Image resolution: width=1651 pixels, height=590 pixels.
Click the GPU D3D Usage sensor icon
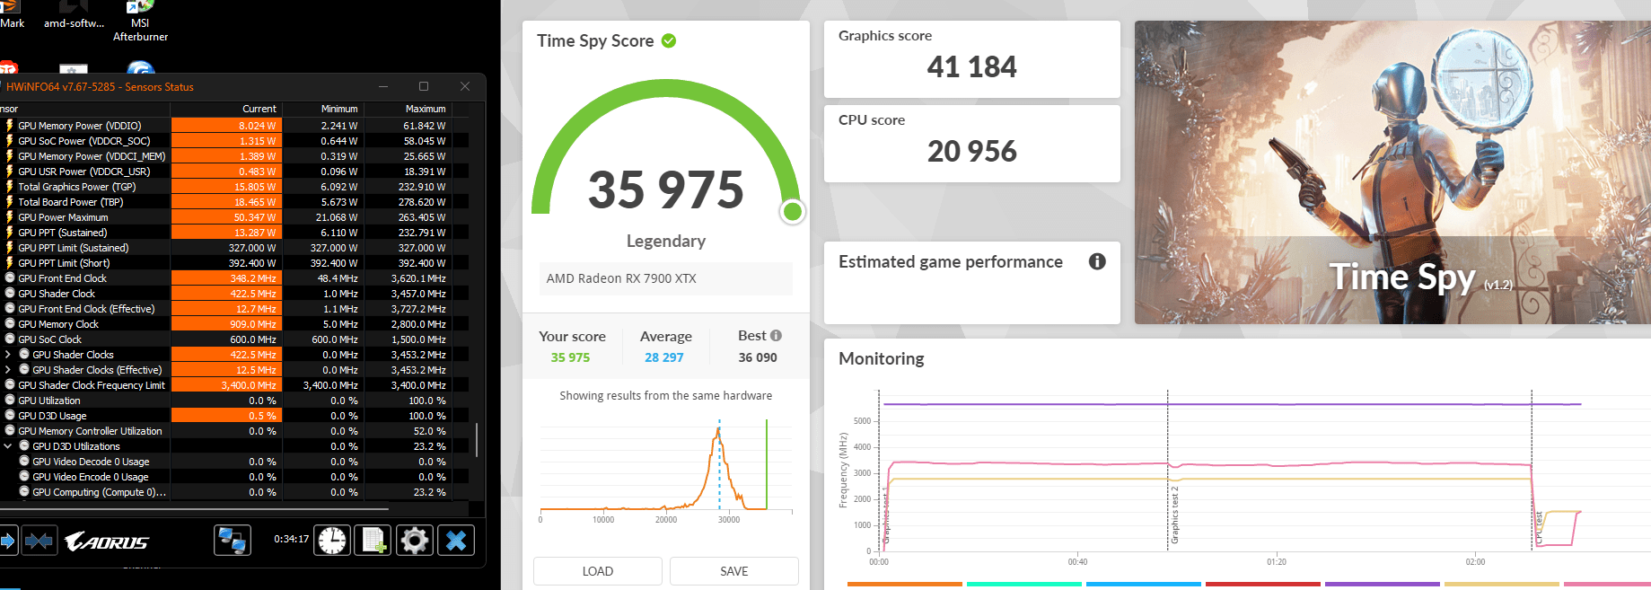click(x=10, y=416)
